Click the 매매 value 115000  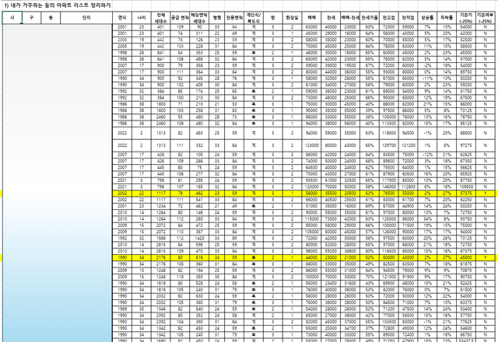[x=311, y=219]
